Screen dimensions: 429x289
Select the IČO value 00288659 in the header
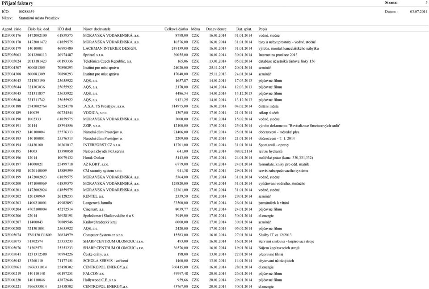tap(26, 12)
